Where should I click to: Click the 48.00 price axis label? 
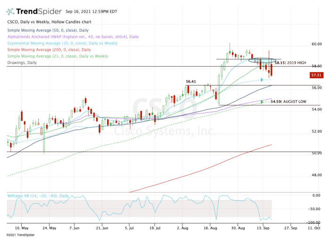[x=316, y=175]
